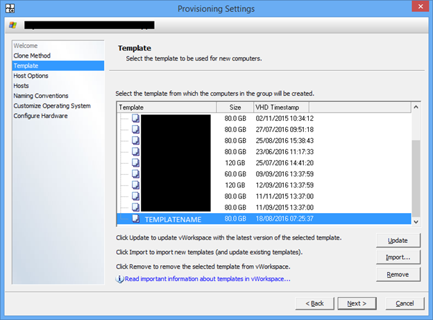Click 120 GB size in 12/09/2016 row
Screen dimensions: 433x320
[x=235, y=185]
